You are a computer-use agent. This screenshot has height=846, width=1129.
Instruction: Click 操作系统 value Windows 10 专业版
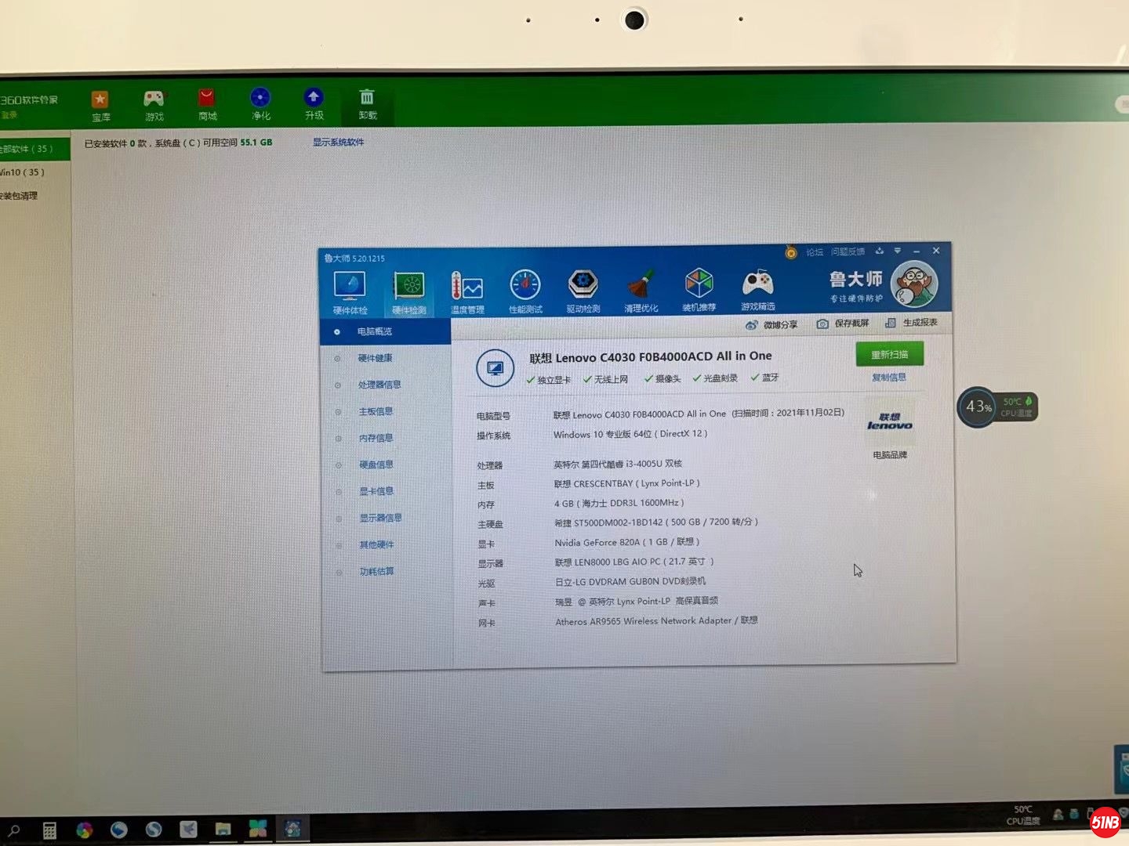tap(630, 434)
